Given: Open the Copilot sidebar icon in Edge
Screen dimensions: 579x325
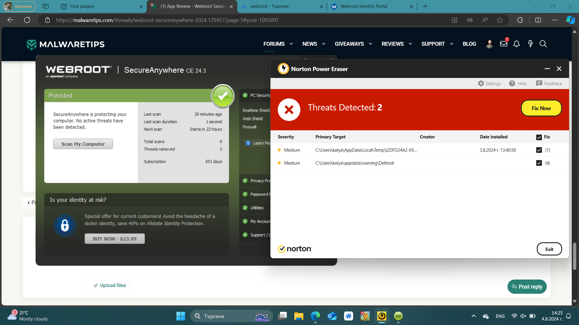Looking at the screenshot, I should pos(570,20).
